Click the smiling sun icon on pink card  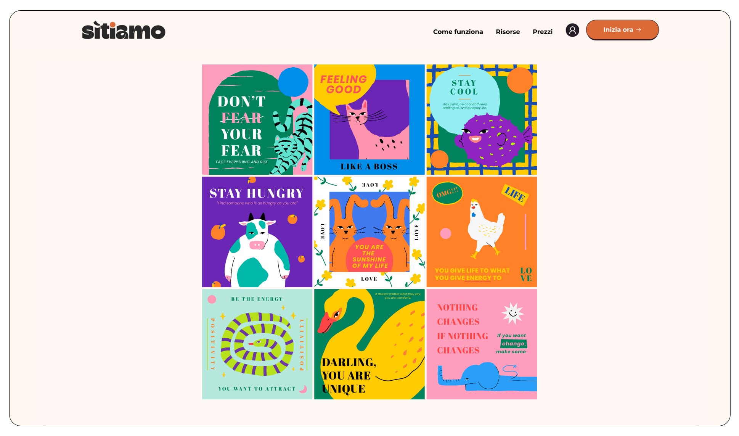[x=513, y=314]
